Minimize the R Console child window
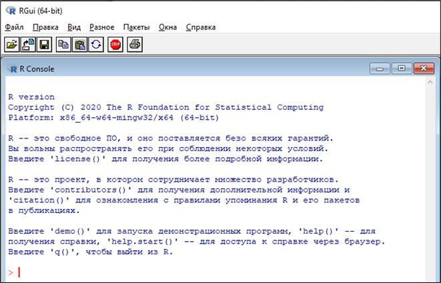The width and height of the screenshot is (441, 283). [x=382, y=68]
